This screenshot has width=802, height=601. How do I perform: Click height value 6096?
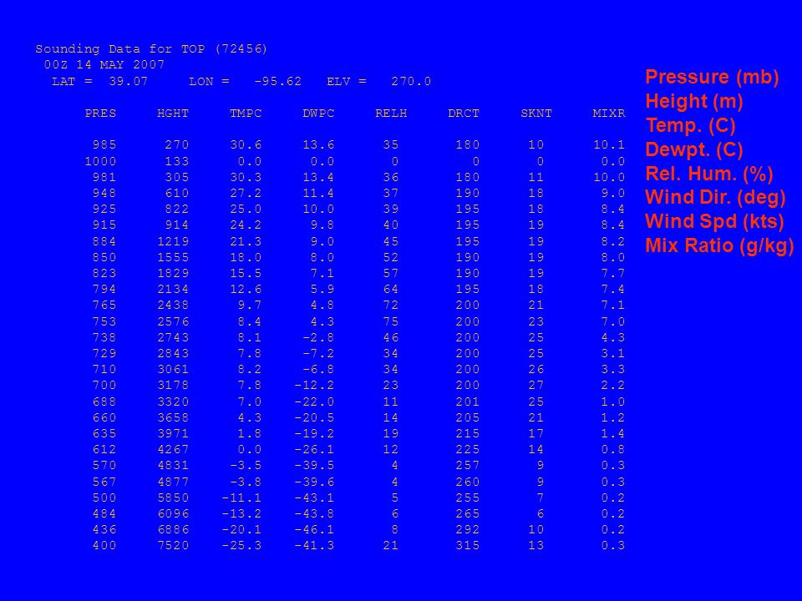pos(173,513)
